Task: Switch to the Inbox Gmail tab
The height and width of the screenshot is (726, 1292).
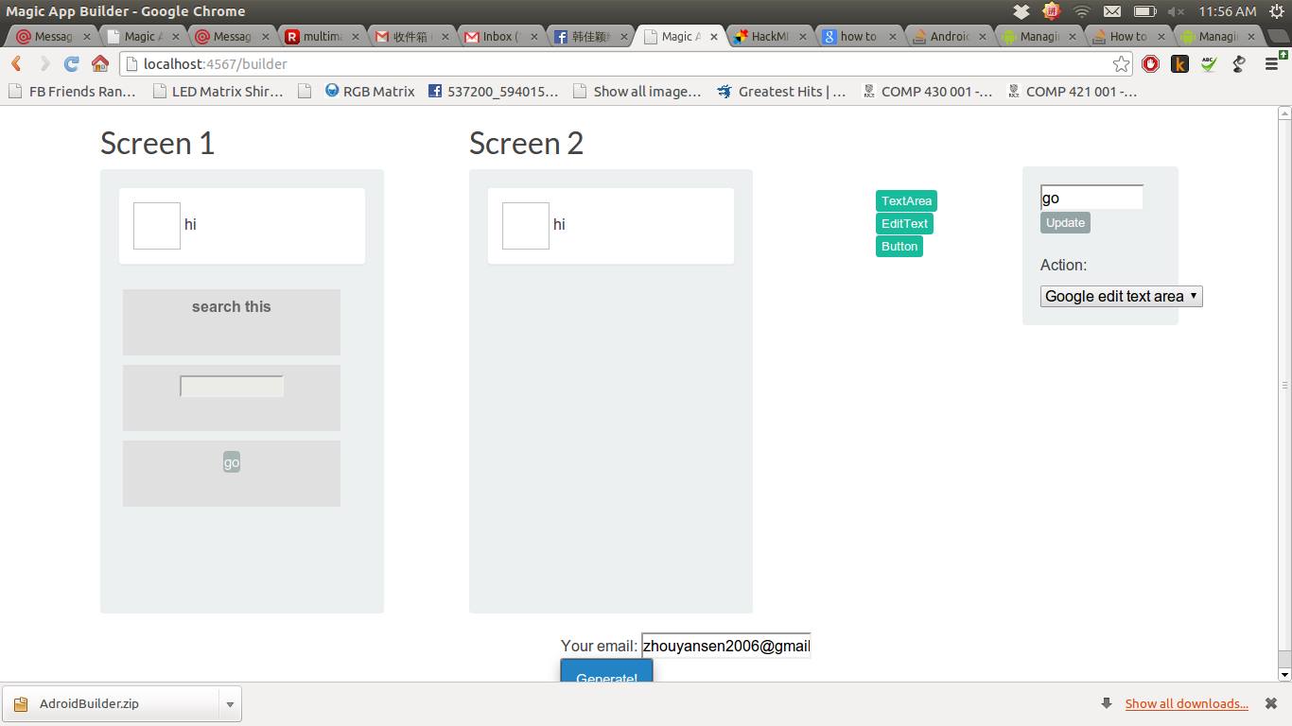Action: [501, 36]
